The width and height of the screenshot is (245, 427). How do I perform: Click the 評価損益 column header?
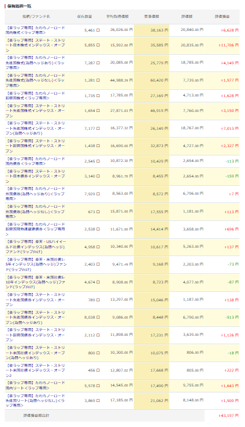222,17
